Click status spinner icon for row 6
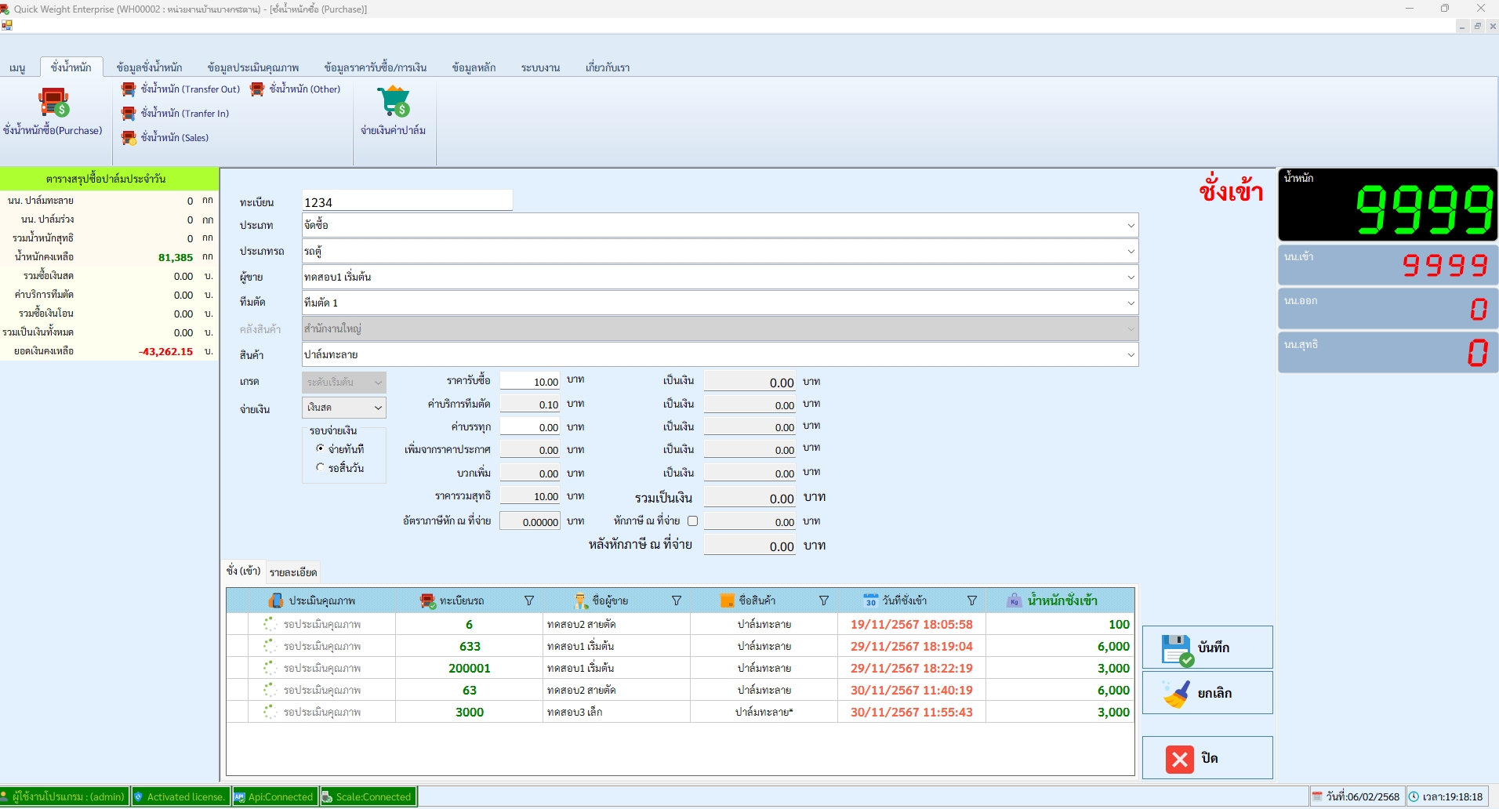This screenshot has height=809, width=1499. point(270,624)
